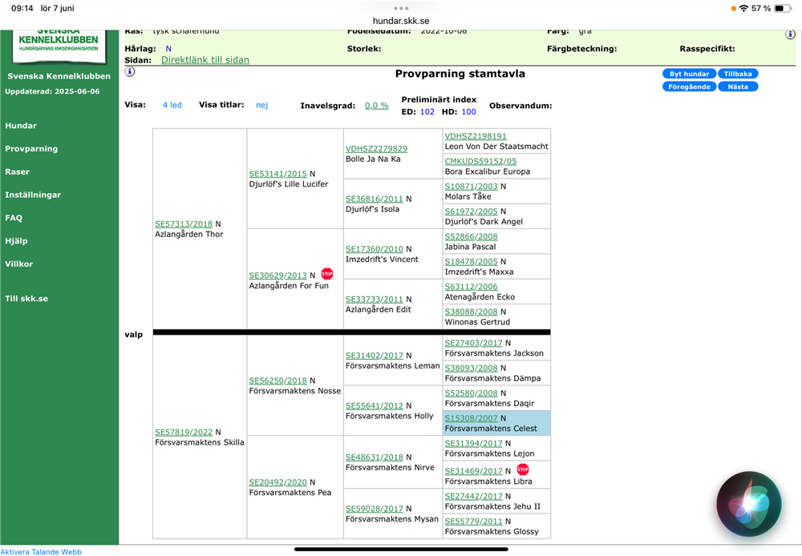
Task: Follow the Till skk.se sidebar link
Action: click(26, 299)
